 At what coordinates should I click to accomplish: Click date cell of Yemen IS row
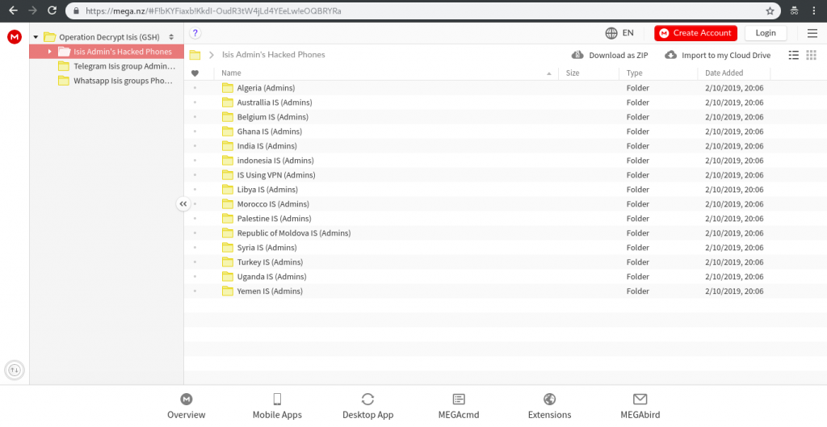click(734, 291)
